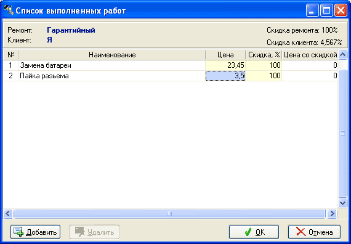Click the vertical scrollbar up arrow
This screenshot has width=351, height=244.
(343, 54)
